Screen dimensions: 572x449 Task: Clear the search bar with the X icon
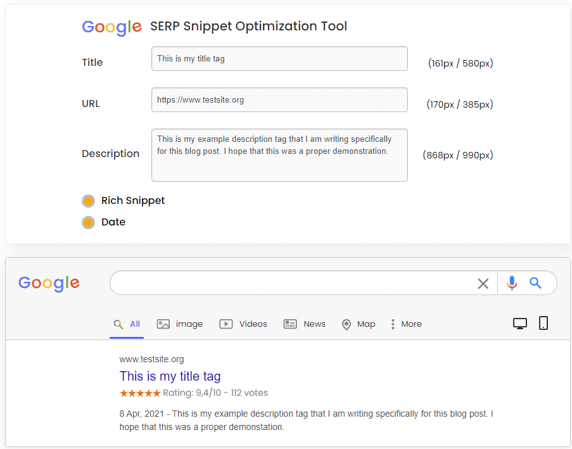pyautogui.click(x=483, y=283)
